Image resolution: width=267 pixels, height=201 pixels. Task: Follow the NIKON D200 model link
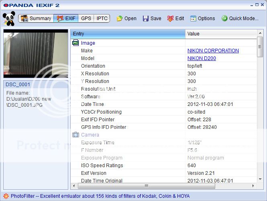tap(202, 58)
